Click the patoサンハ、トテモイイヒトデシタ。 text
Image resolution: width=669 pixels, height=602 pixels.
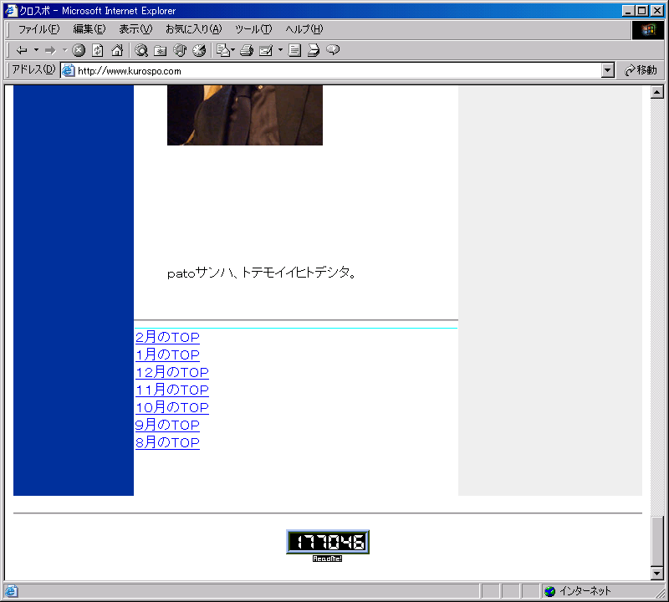262,273
